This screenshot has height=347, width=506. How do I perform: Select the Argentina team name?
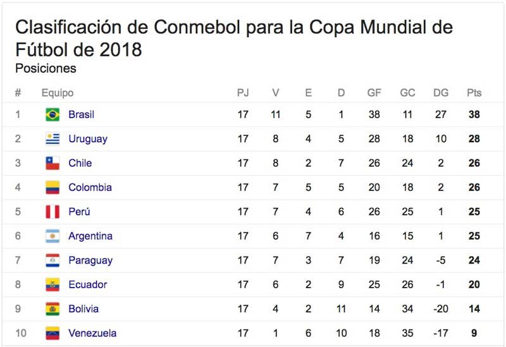pos(90,236)
